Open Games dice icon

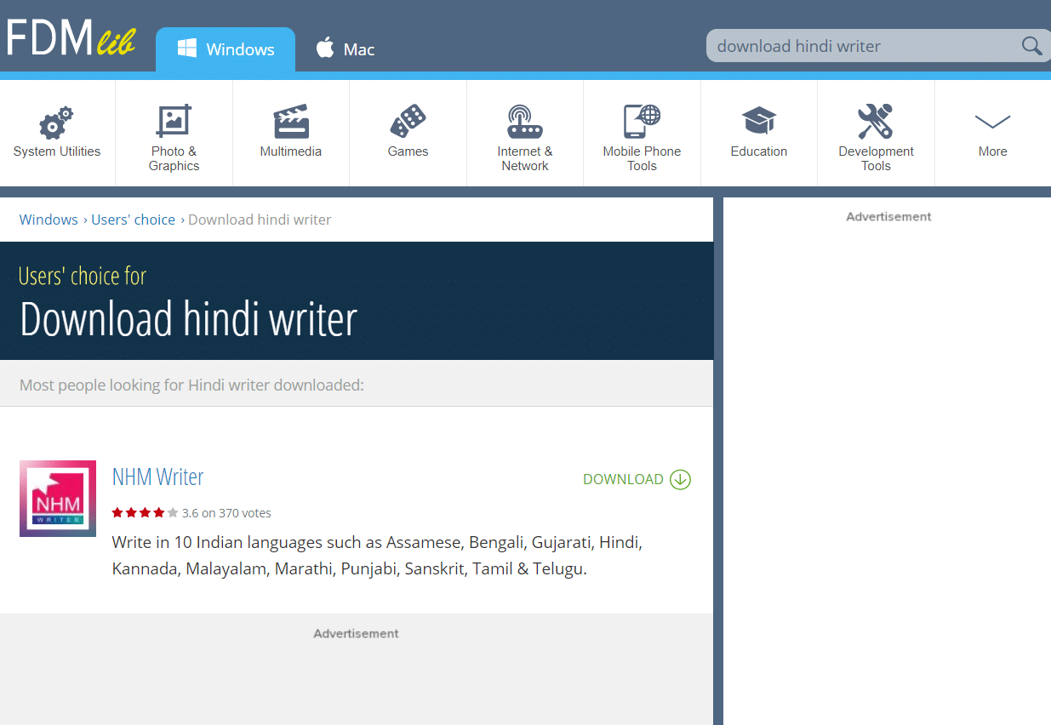click(x=408, y=122)
